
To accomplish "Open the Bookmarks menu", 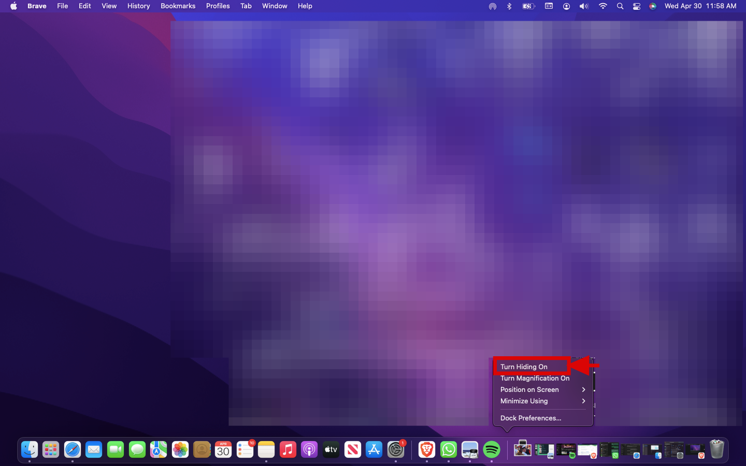I will [178, 6].
